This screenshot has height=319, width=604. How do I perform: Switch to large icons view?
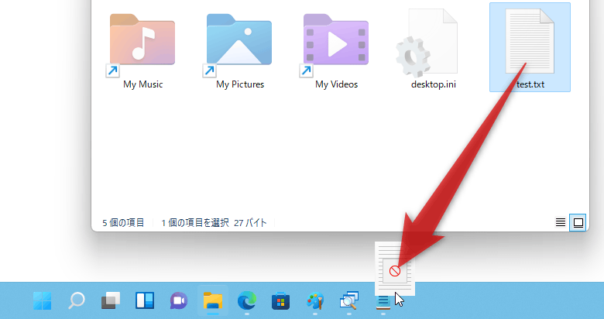click(578, 222)
